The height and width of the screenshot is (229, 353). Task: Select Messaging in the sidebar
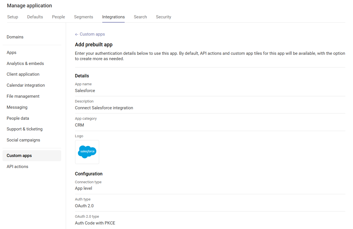(17, 107)
